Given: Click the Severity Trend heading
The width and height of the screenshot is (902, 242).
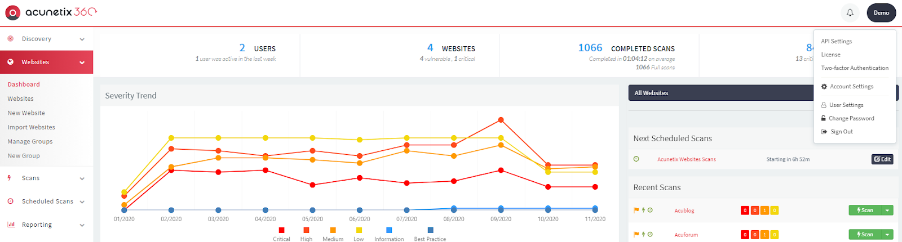Looking at the screenshot, I should tap(131, 96).
